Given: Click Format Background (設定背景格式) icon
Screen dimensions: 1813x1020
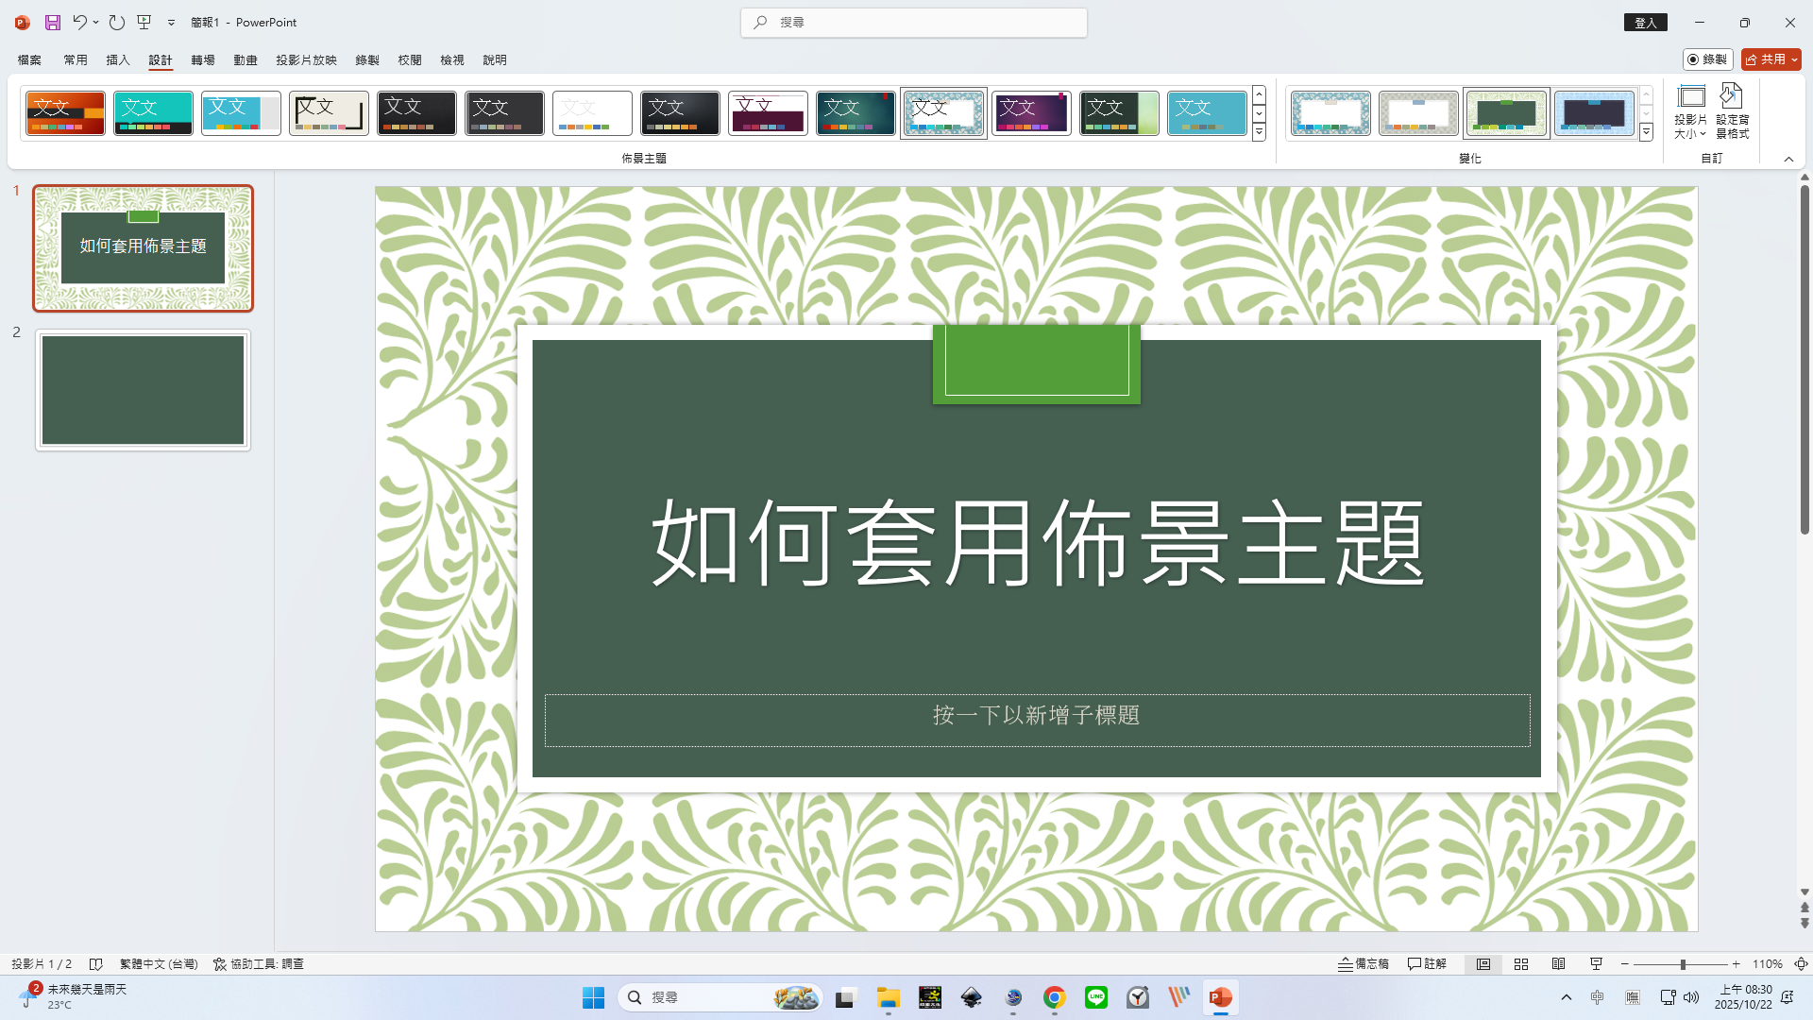Looking at the screenshot, I should tap(1732, 111).
